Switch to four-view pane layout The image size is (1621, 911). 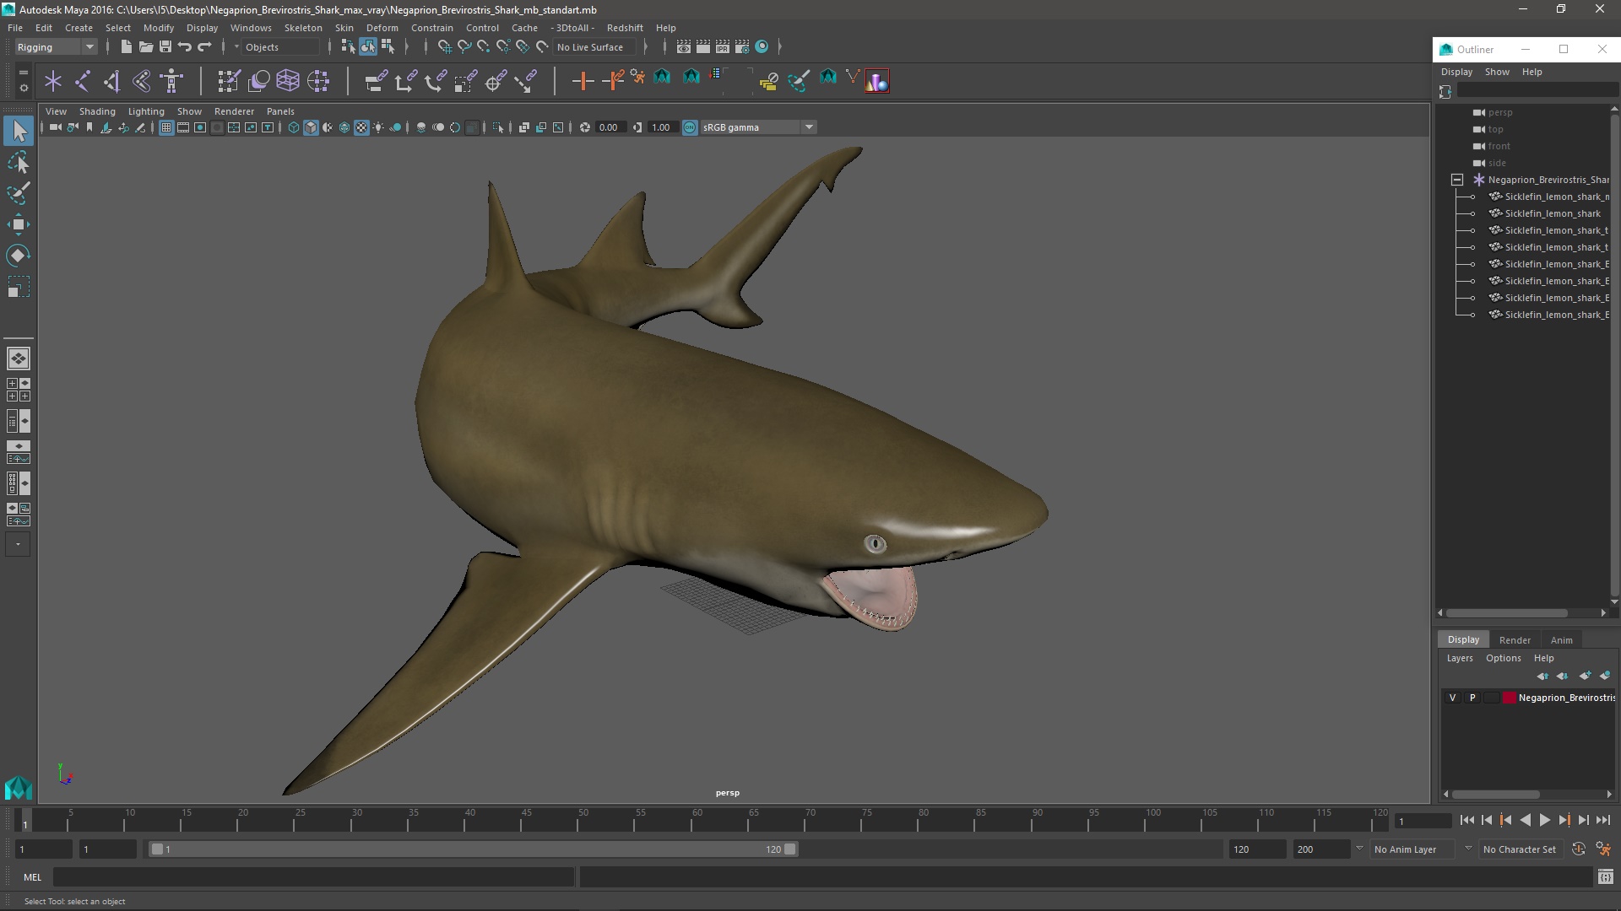coord(19,390)
